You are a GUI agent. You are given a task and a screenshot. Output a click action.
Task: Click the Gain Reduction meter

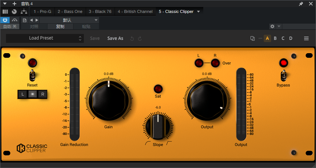pos(75,104)
